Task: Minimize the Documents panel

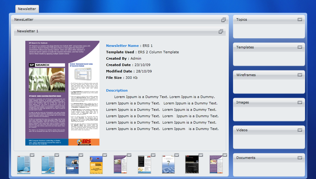Action: coord(300,158)
